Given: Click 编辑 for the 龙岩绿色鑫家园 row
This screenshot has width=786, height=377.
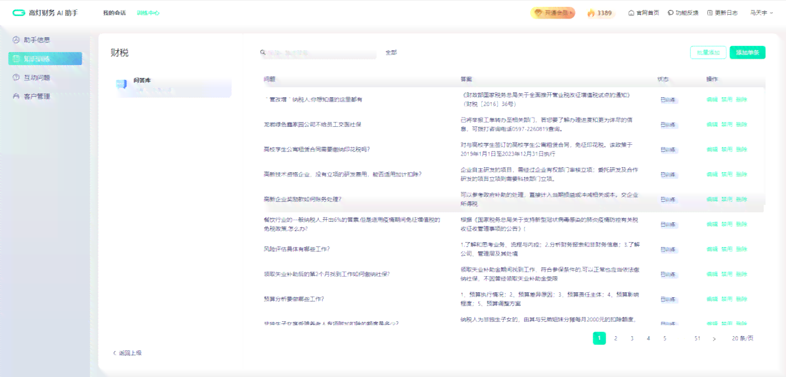Looking at the screenshot, I should pyautogui.click(x=712, y=124).
